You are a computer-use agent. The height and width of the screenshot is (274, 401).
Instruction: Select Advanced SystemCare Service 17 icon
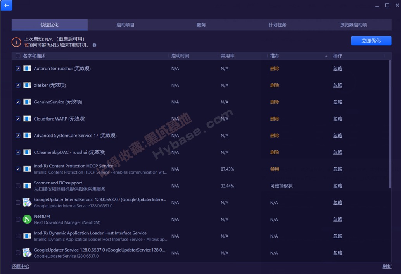27,136
